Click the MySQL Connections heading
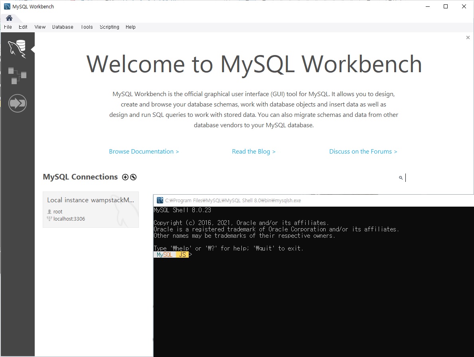This screenshot has width=474, height=357. pyautogui.click(x=80, y=177)
